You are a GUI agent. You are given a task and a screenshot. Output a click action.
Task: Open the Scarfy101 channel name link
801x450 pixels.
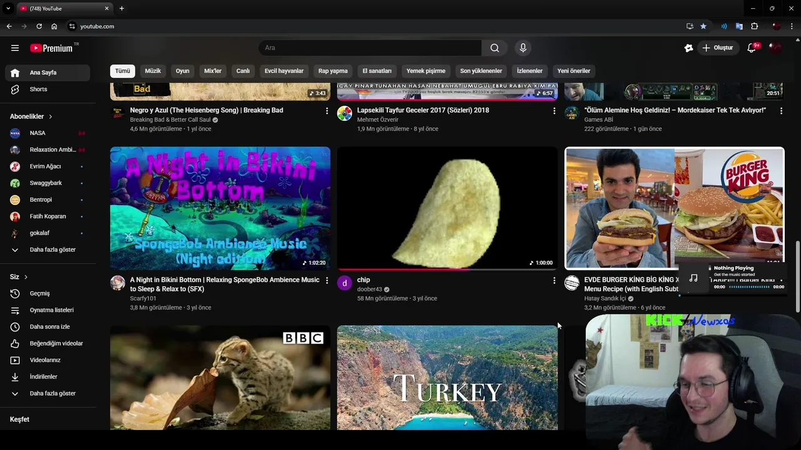coord(143,299)
